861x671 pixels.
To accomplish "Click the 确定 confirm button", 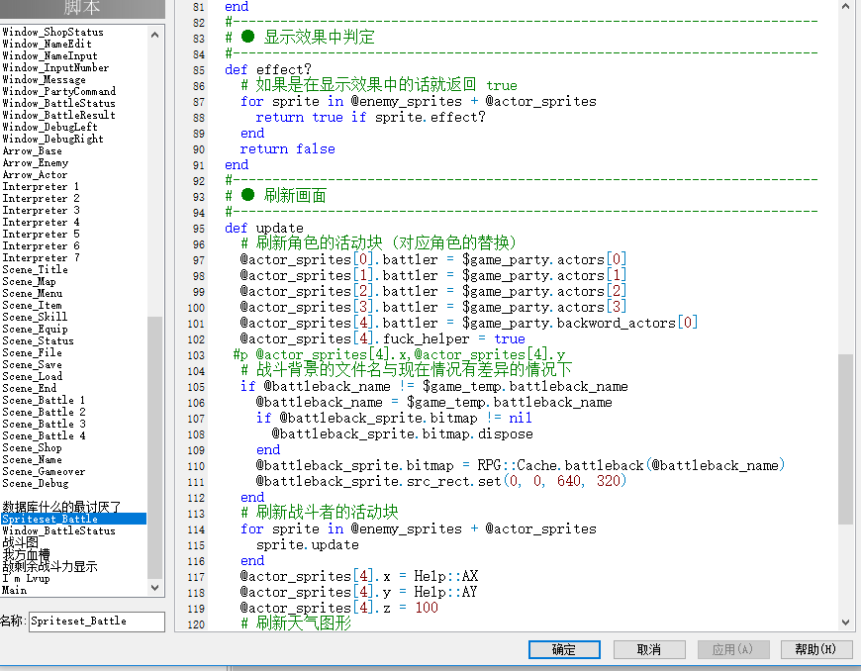I will tap(564, 649).
